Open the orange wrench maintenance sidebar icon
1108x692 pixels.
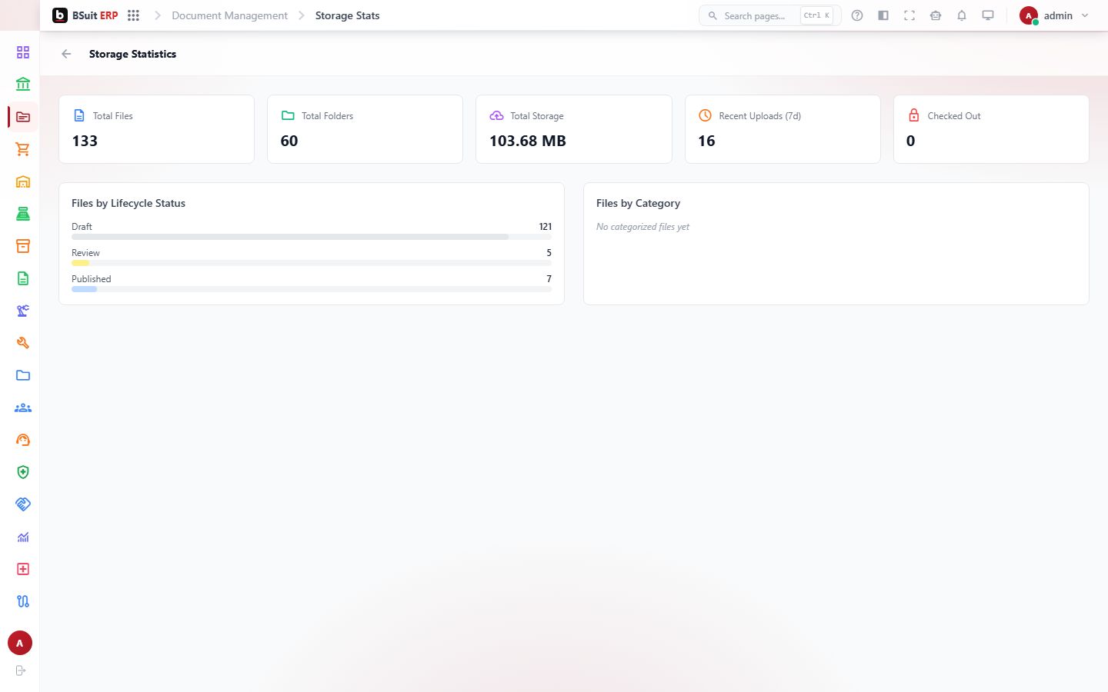(x=23, y=343)
